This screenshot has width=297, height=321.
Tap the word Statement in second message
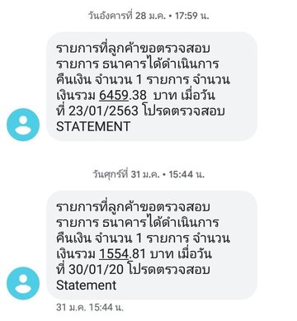point(87,285)
